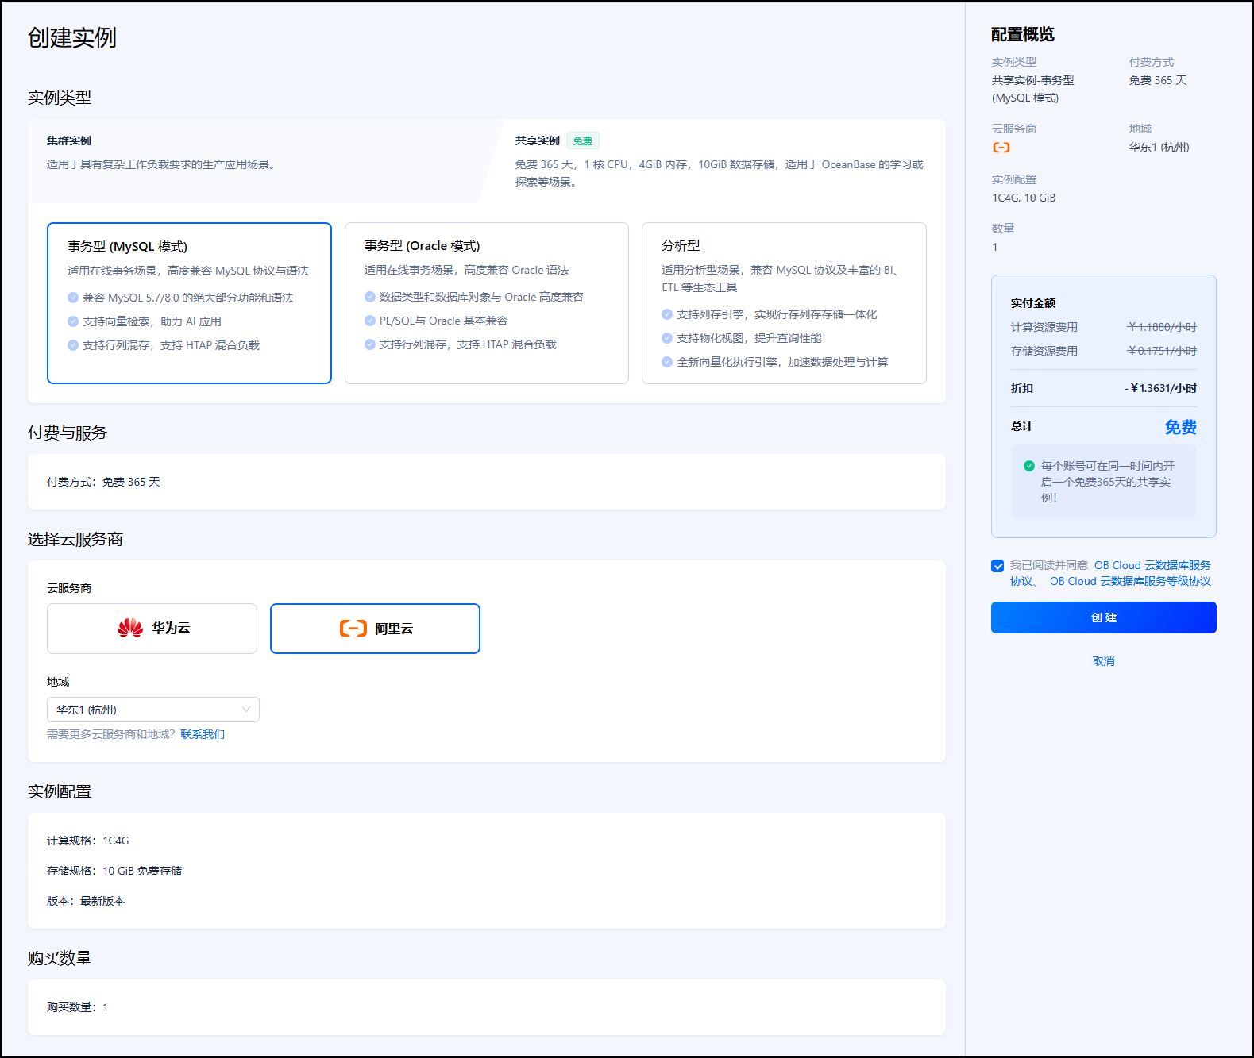Click 共享实例-事务型 (MySQL 模式) summary text
The width and height of the screenshot is (1254, 1058).
1033,89
